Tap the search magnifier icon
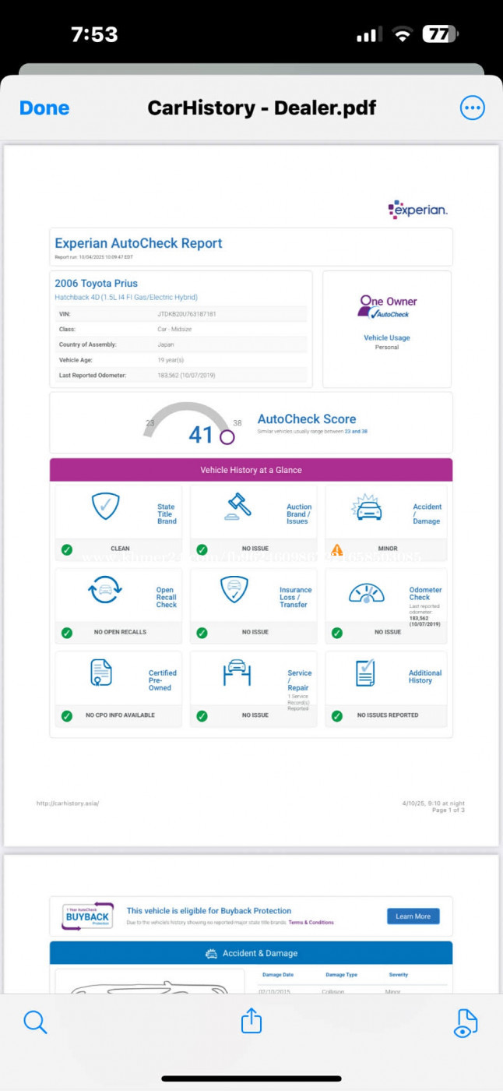The width and height of the screenshot is (503, 1091). point(35,1021)
